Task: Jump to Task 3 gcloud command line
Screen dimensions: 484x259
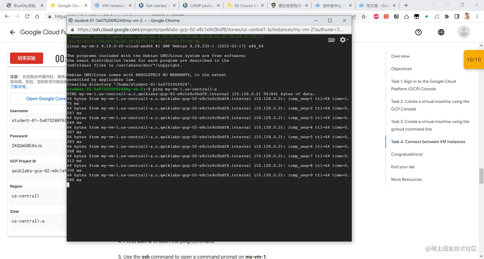Action: click(x=430, y=125)
